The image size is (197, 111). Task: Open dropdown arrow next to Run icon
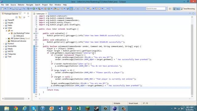point(36,9)
